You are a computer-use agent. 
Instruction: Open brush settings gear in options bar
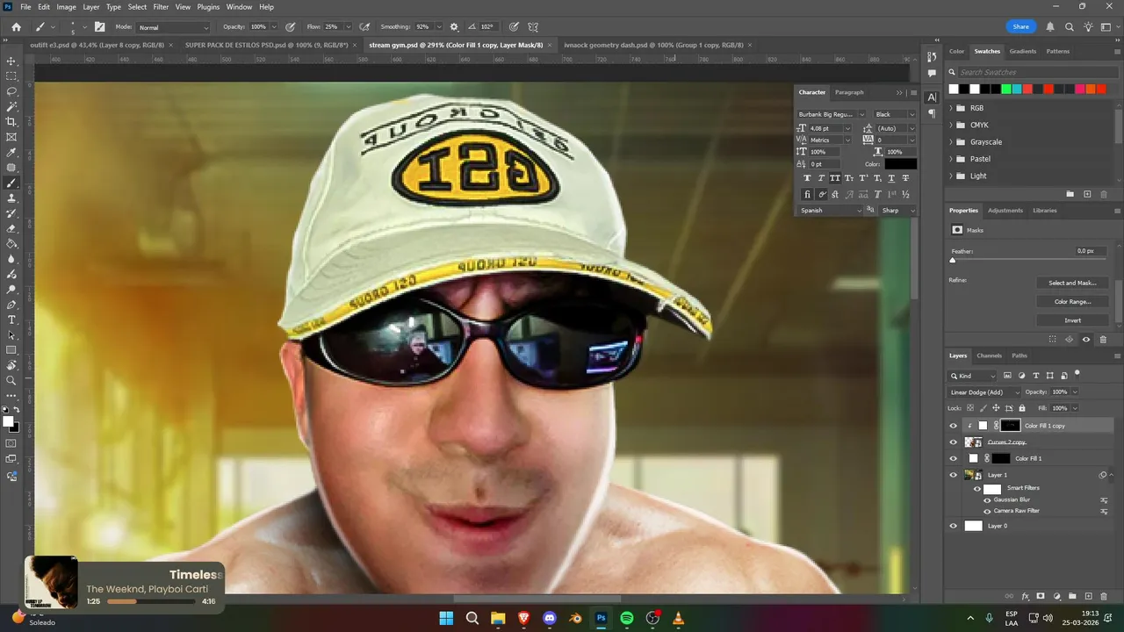click(x=454, y=27)
